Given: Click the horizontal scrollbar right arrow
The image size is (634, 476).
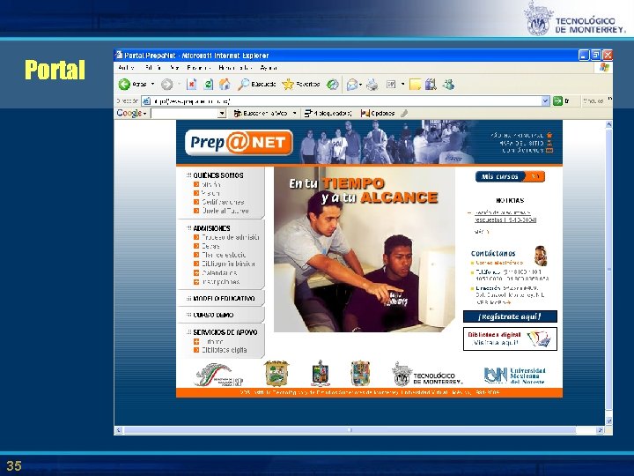Looking at the screenshot, I should [600, 430].
